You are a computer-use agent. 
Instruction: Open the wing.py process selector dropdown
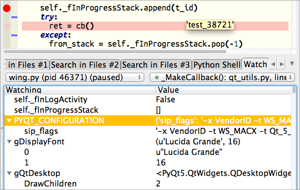(75, 77)
